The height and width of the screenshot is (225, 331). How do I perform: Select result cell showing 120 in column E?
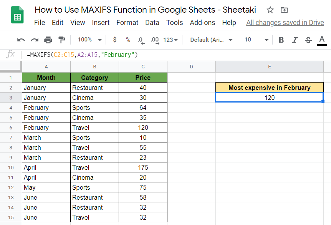(270, 98)
